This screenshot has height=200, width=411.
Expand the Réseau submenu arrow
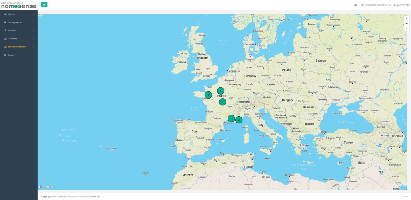point(34,30)
